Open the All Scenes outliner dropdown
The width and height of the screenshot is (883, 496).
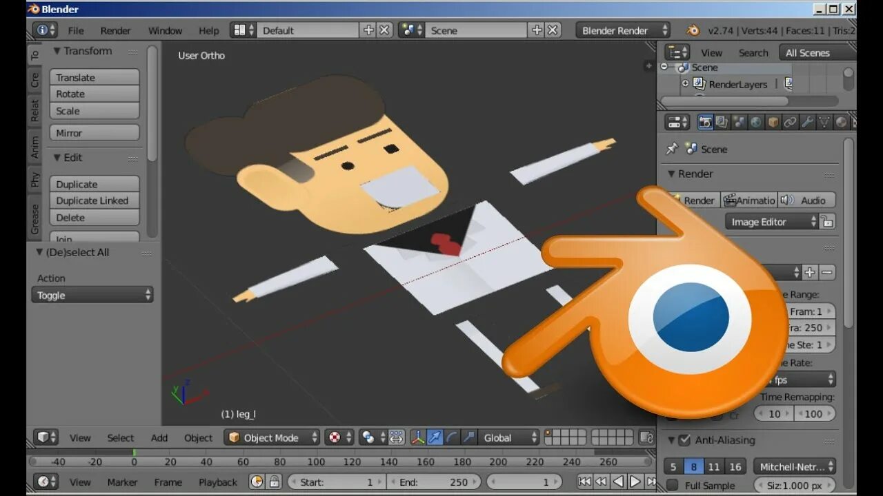pos(818,52)
